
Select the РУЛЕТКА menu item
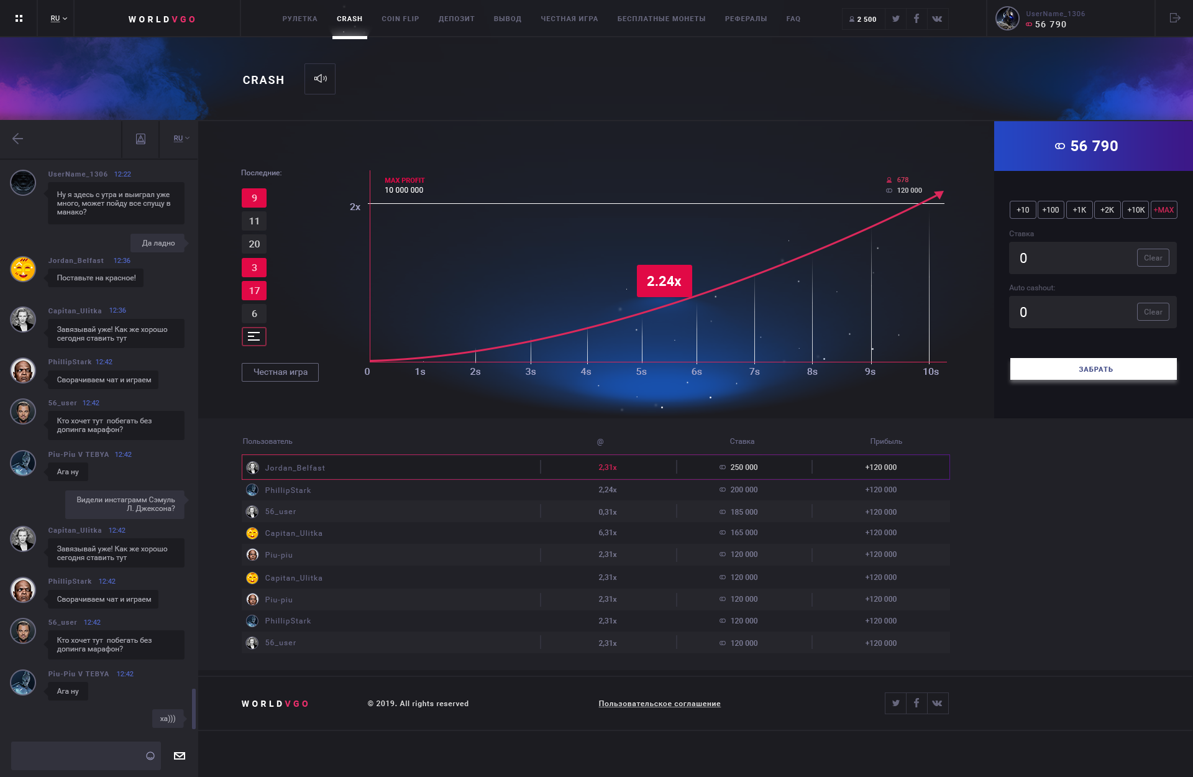298,18
